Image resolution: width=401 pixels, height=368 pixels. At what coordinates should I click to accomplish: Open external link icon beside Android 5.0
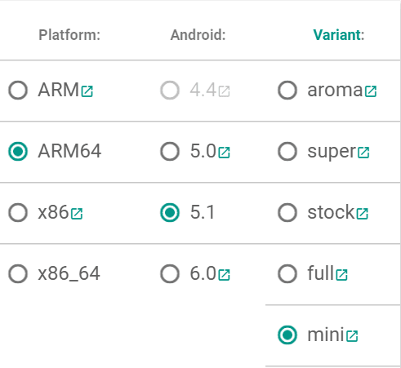tap(225, 153)
